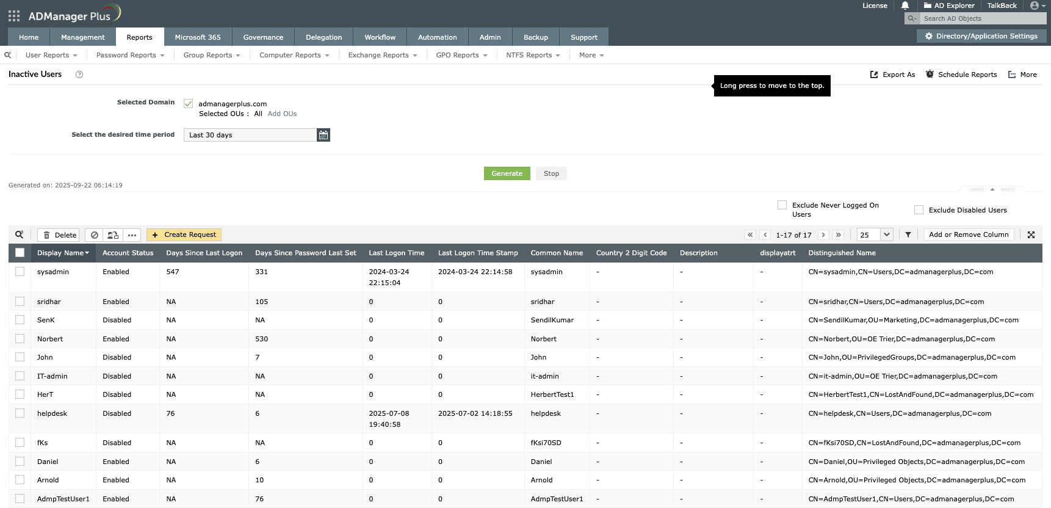Screen dimensions: 1051x508
Task: Enable Exclude Disabled Users checkbox
Action: click(919, 210)
